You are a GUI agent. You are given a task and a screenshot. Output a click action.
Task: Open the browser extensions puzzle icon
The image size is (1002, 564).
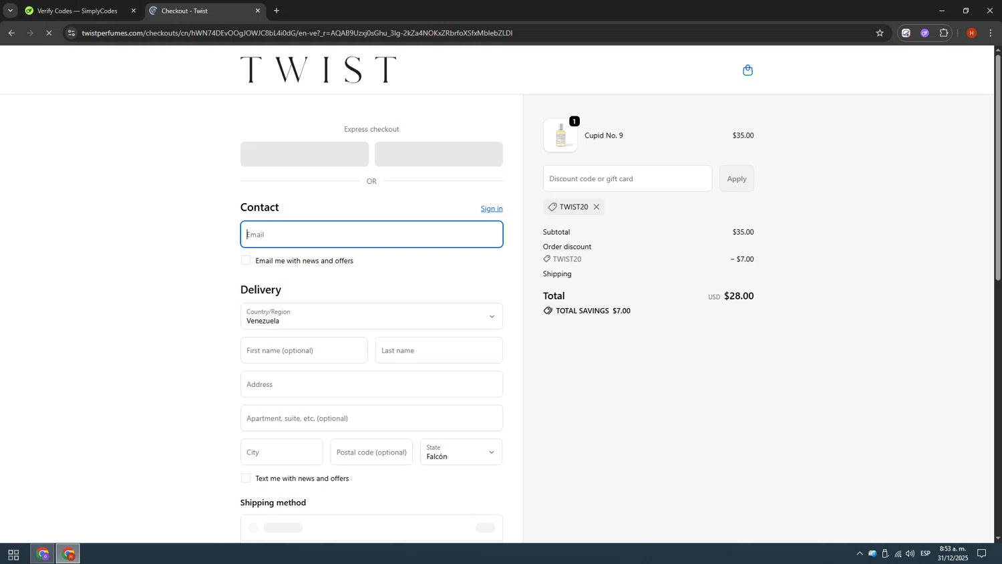click(944, 33)
